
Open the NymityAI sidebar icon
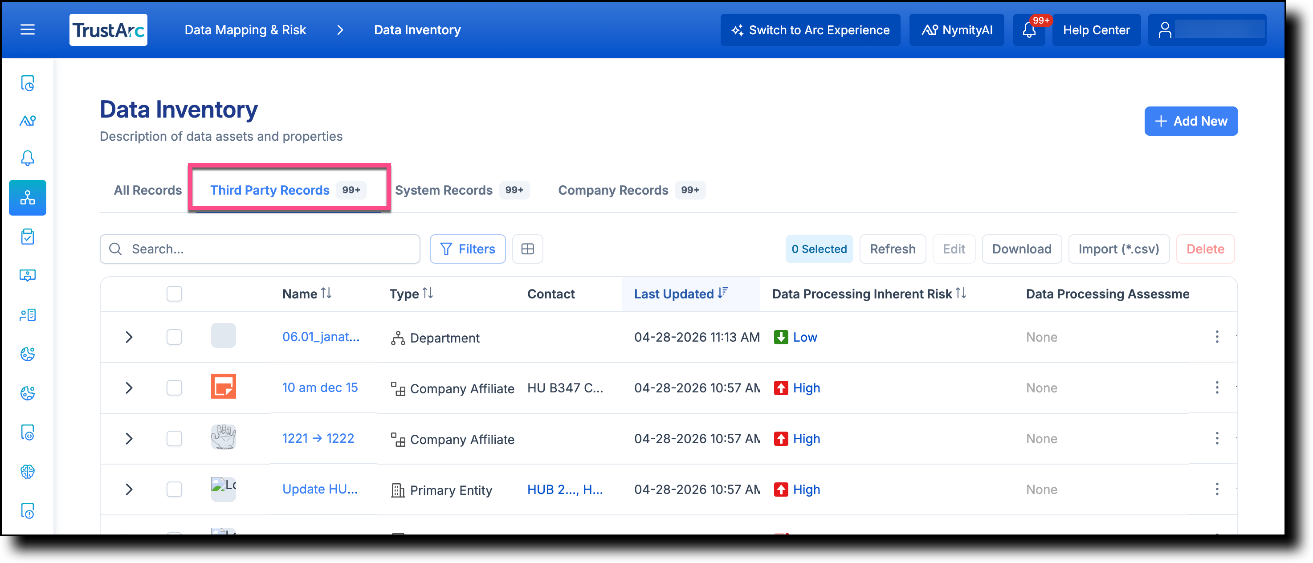click(x=28, y=120)
